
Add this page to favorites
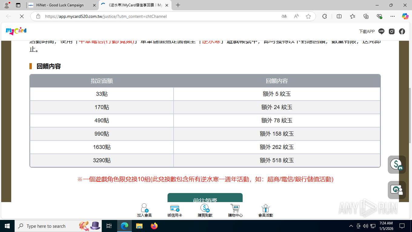pyautogui.click(x=308, y=16)
